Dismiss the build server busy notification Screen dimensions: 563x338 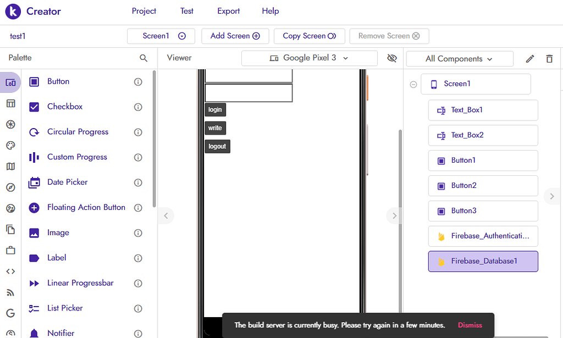[x=470, y=325]
